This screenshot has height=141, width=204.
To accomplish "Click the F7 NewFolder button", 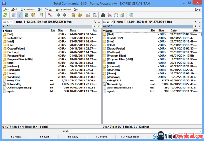I will 130,137.
